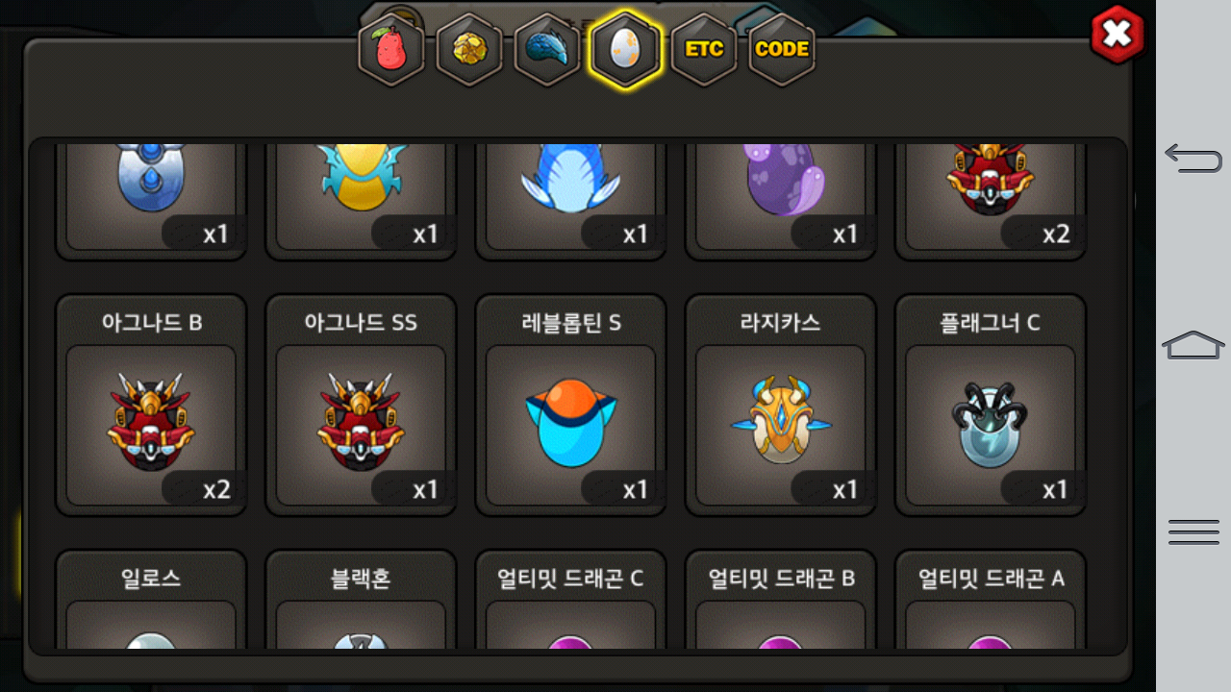Open the 블랙혼 item card
Image resolution: width=1231 pixels, height=692 pixels.
(x=361, y=600)
